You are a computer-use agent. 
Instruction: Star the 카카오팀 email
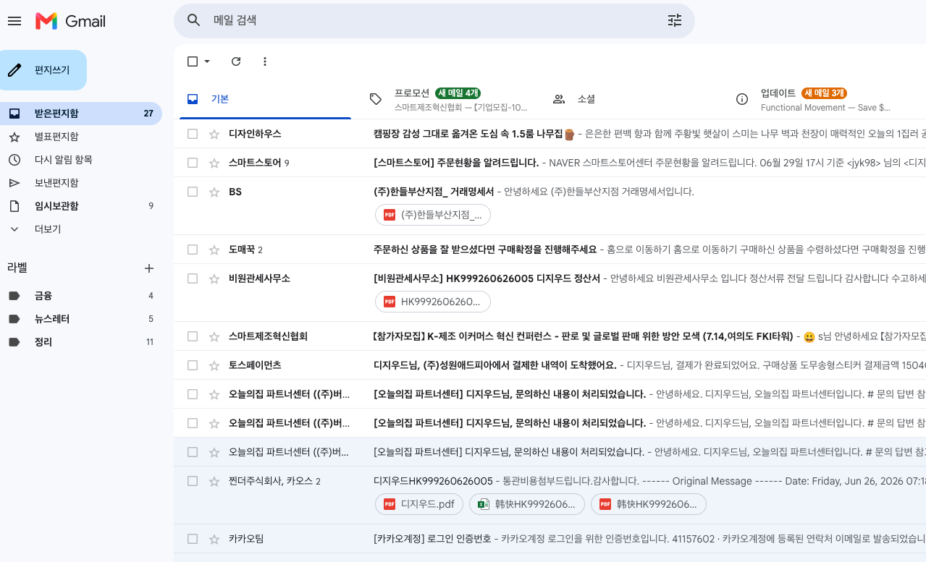tap(214, 539)
